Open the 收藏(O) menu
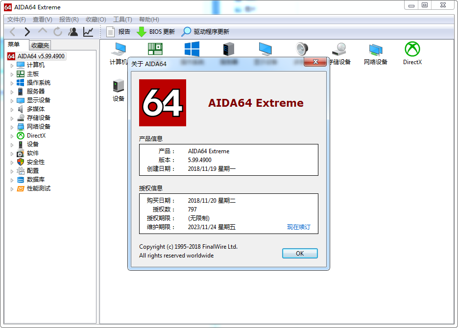The height and width of the screenshot is (328, 458). point(96,19)
